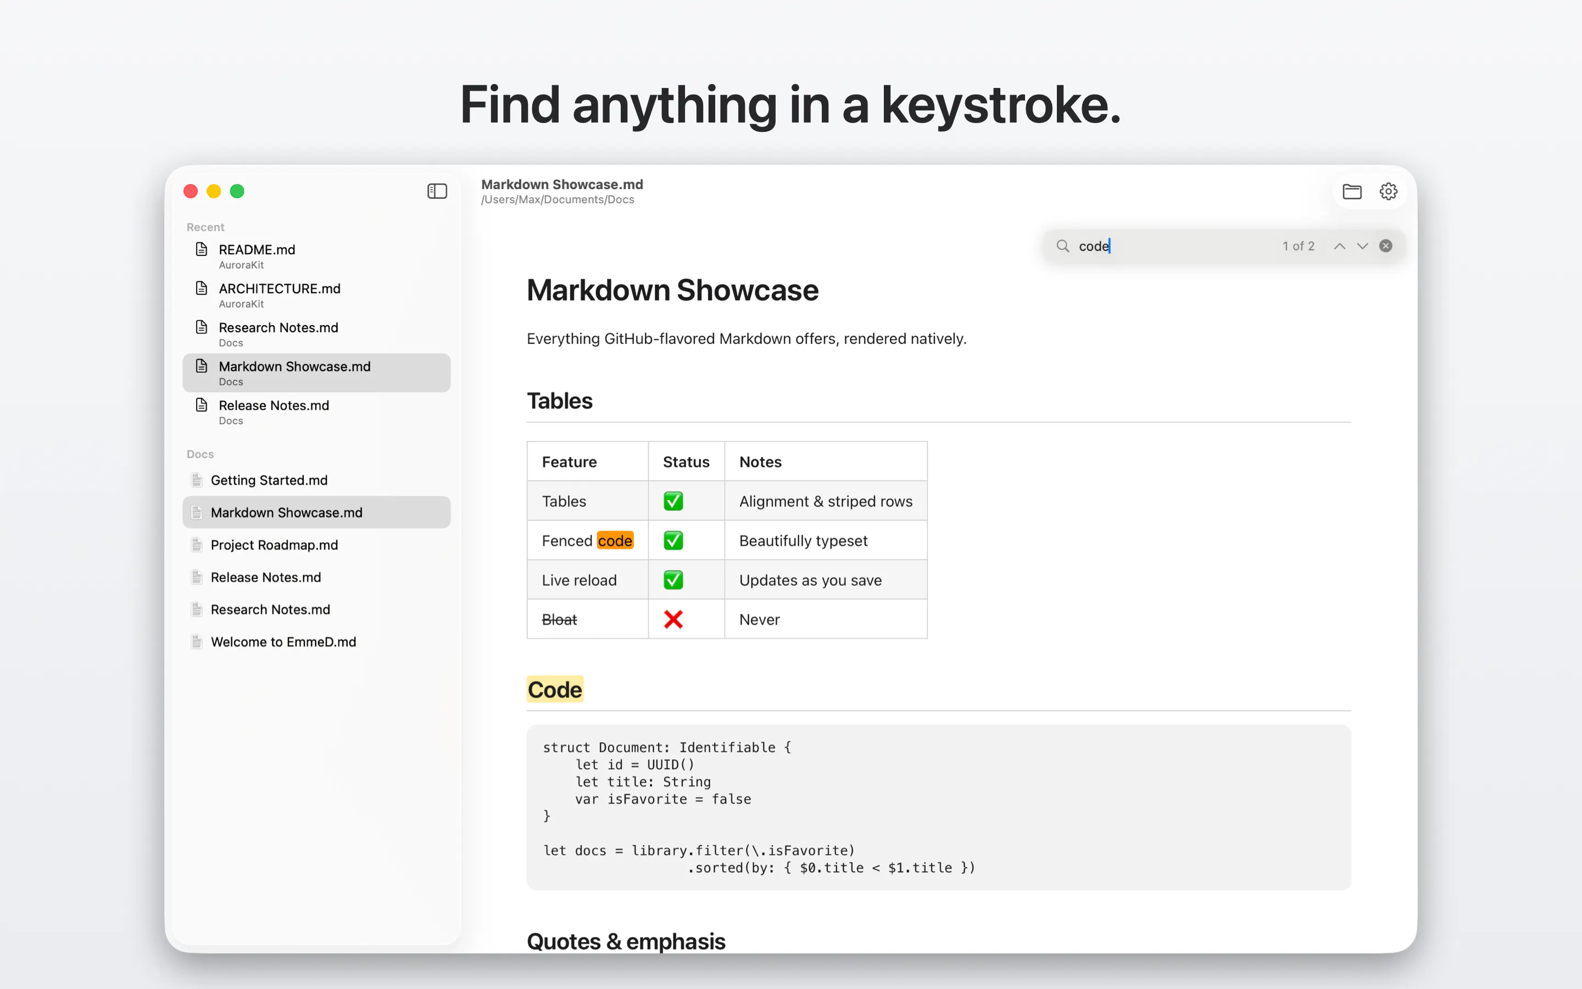Click the 'Status' table header
Viewport: 1582px width, 989px height.
[686, 462]
